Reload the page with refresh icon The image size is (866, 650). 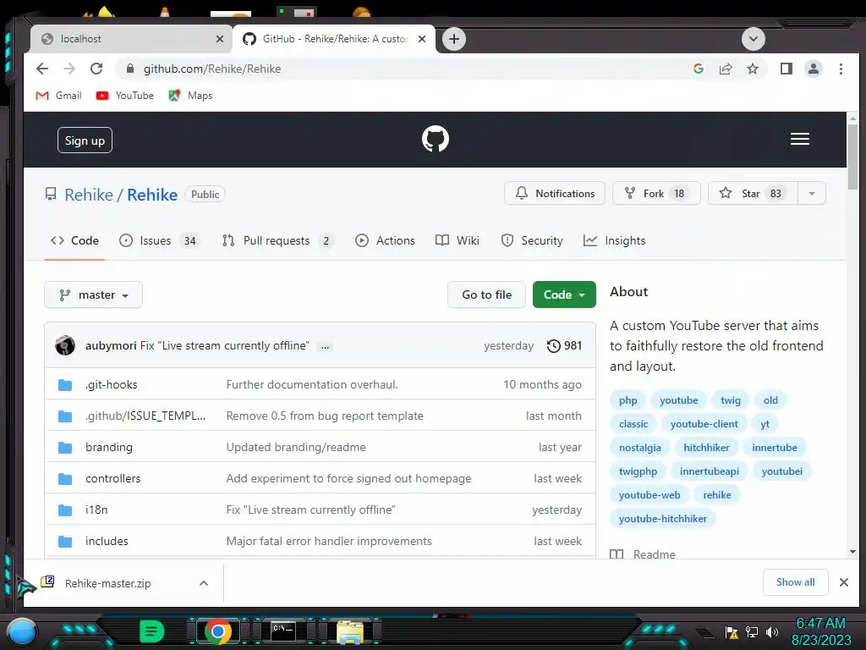96,69
